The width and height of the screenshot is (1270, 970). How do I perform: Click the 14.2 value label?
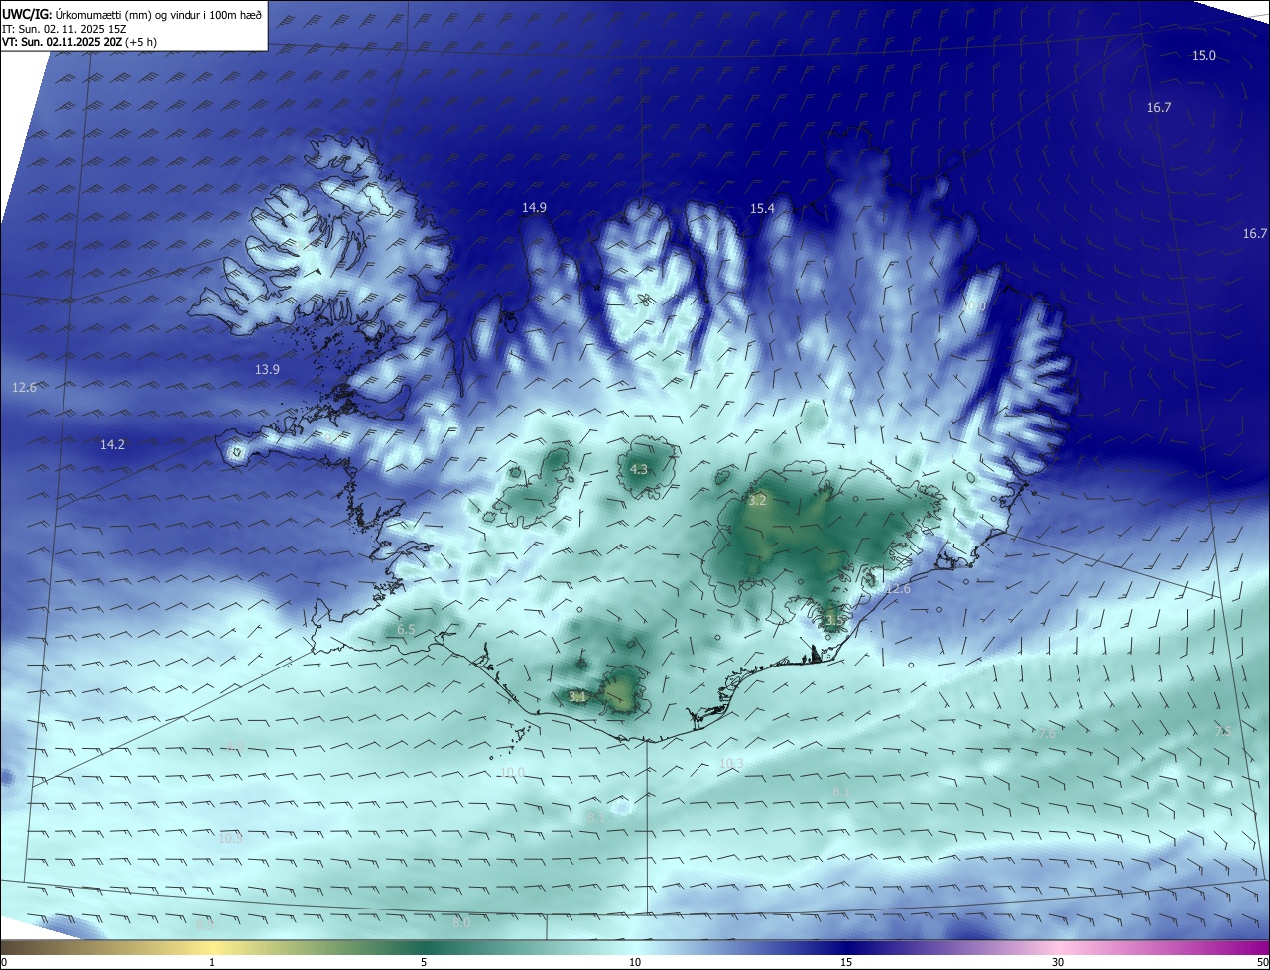pos(112,444)
